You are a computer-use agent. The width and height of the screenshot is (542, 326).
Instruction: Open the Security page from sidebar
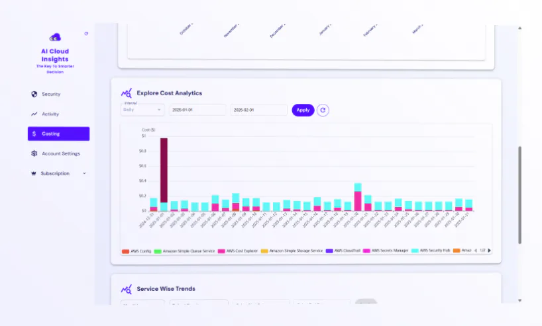58,94
